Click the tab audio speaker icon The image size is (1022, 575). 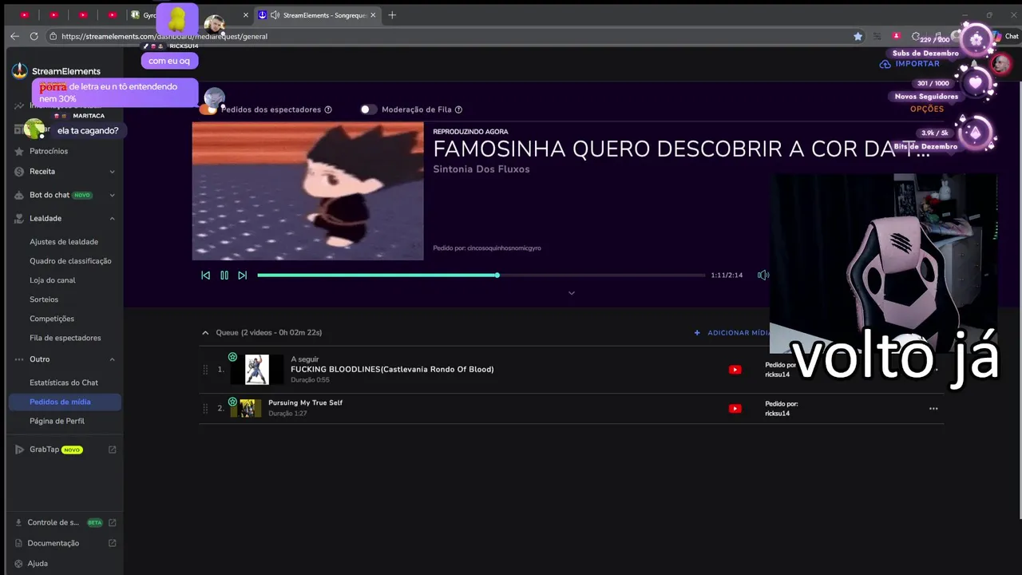click(275, 14)
